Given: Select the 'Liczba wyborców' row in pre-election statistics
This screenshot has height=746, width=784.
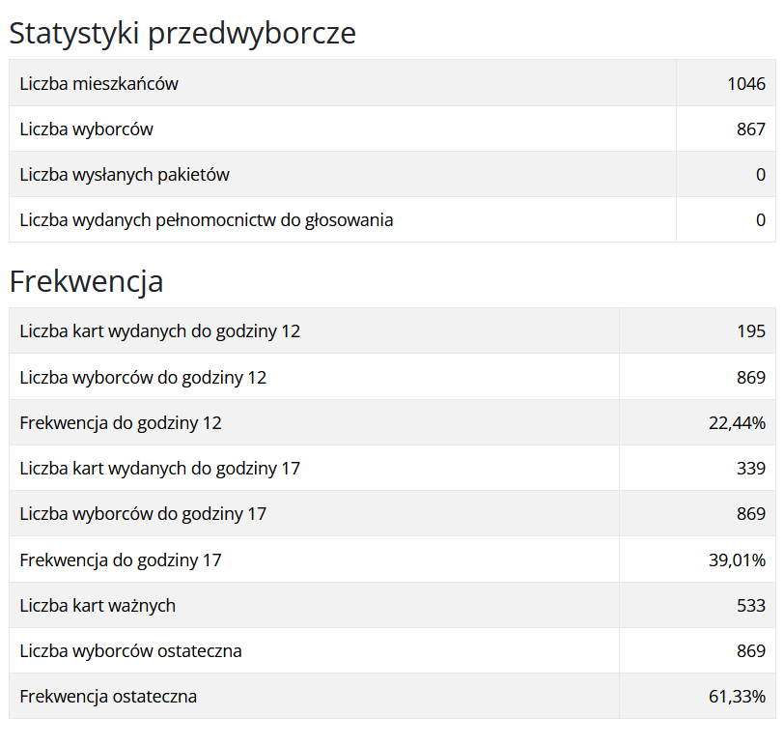Looking at the screenshot, I should [x=86, y=129].
